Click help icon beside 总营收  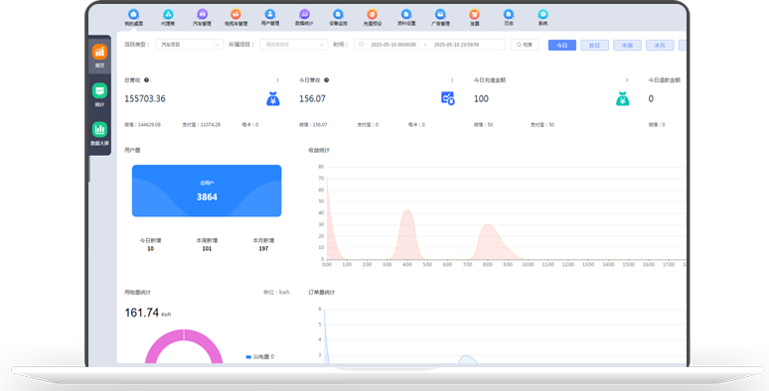click(x=147, y=79)
